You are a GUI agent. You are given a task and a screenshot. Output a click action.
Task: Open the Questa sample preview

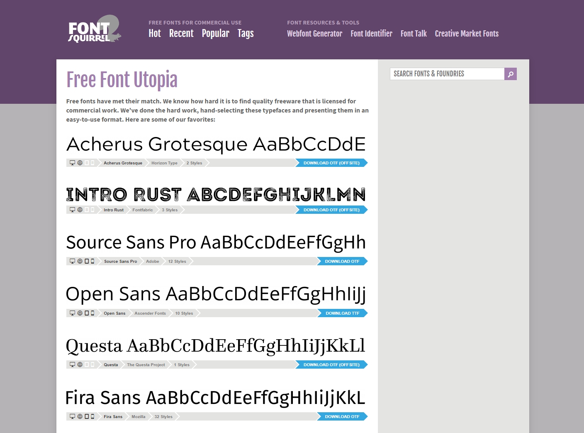(216, 346)
